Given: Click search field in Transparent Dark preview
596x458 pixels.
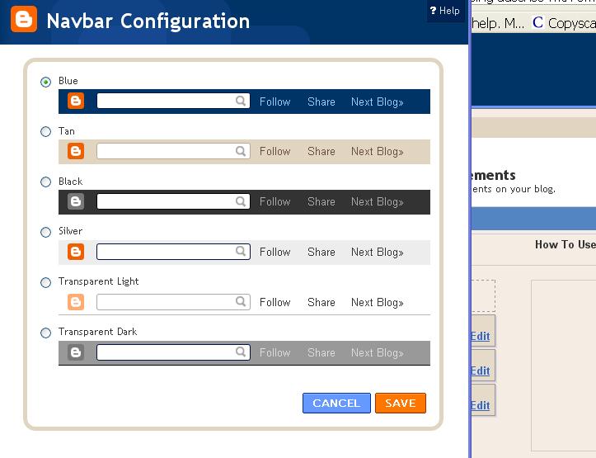Looking at the screenshot, I should [173, 352].
